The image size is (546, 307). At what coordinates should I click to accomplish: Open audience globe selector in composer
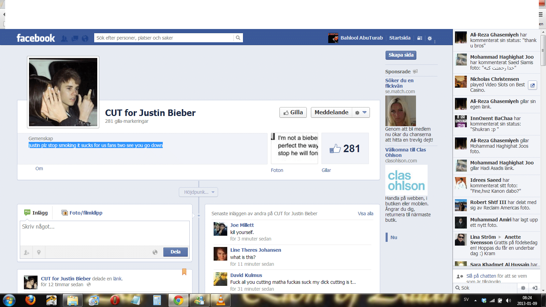(155, 252)
